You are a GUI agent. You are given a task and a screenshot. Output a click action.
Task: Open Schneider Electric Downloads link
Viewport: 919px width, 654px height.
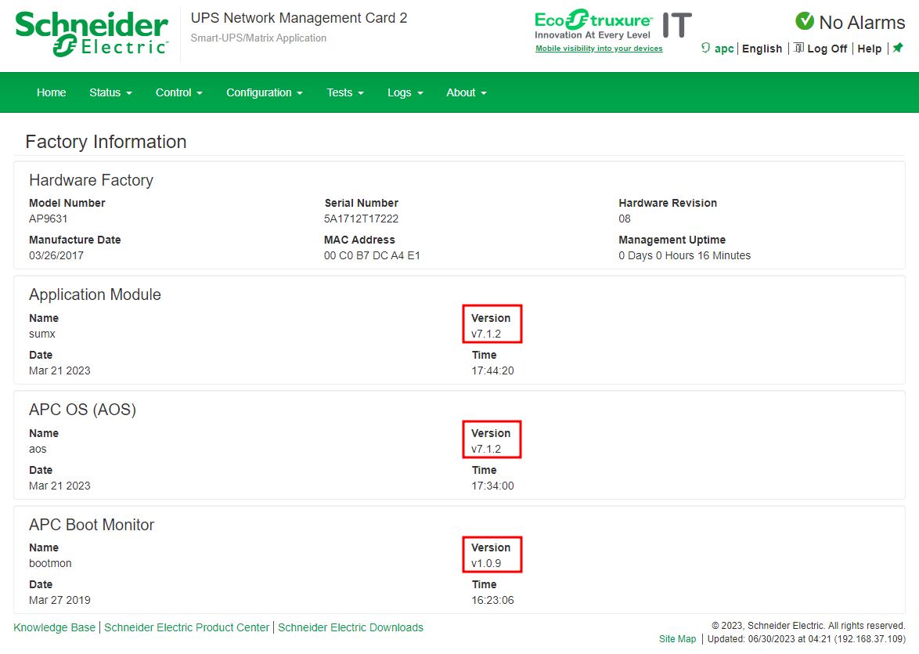(351, 627)
